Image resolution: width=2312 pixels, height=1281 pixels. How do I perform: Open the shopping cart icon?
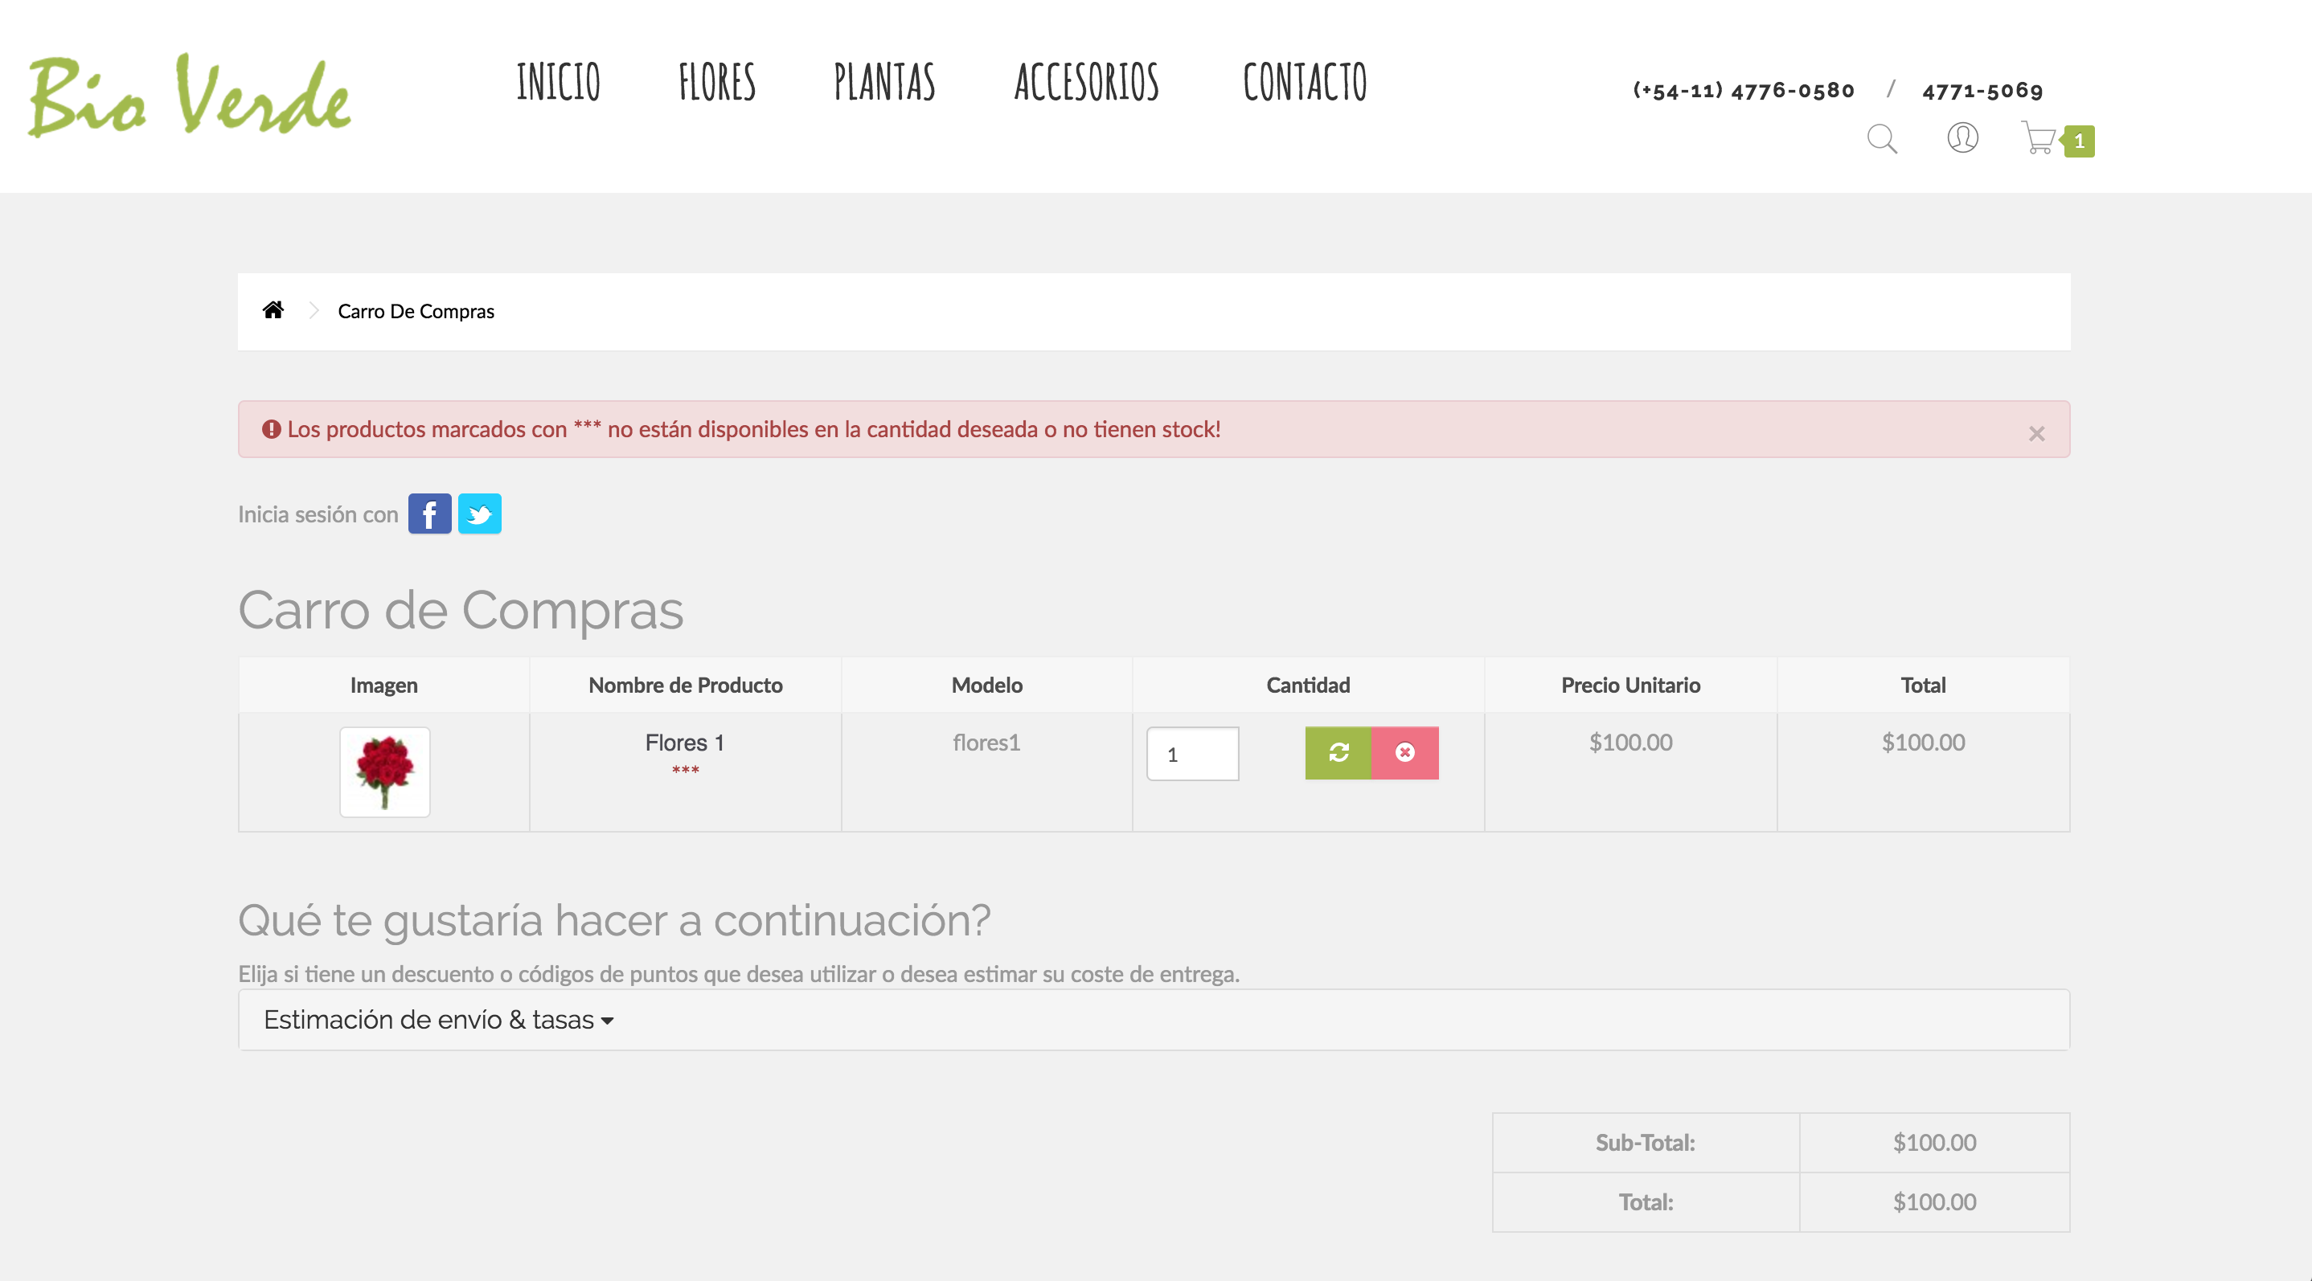(x=2038, y=138)
